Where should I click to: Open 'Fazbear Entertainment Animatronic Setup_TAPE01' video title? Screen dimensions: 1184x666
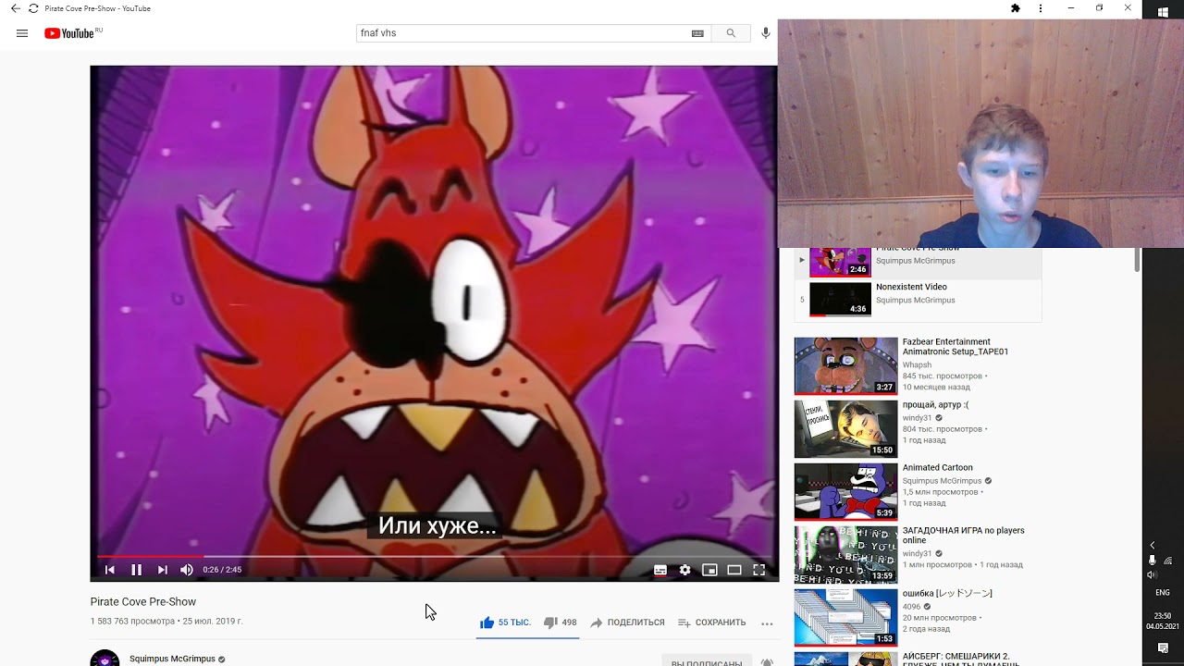(956, 347)
